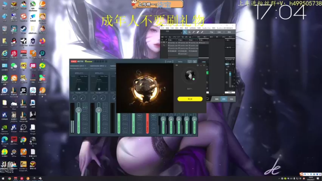Switch to 混音 tab in Studio One

(224, 99)
